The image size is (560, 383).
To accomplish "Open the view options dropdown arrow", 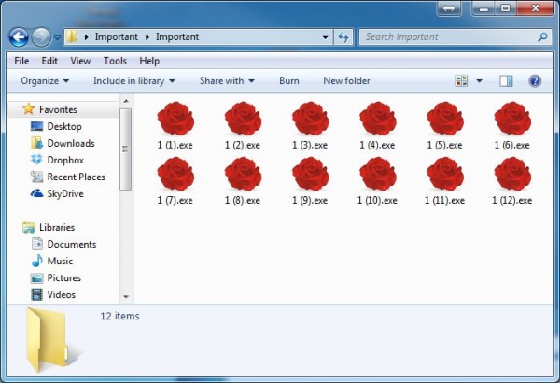I will 480,81.
